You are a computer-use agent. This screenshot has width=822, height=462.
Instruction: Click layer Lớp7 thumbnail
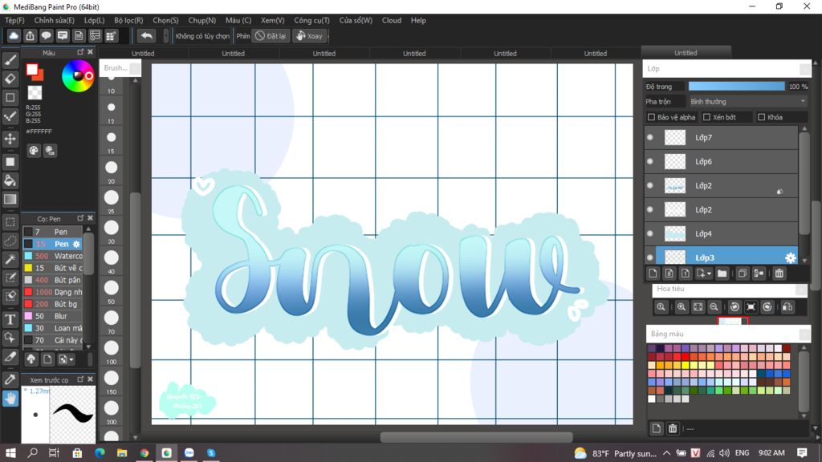(x=674, y=137)
